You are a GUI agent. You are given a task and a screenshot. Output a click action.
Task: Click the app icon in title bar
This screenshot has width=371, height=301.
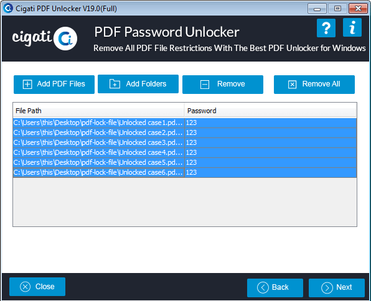(x=8, y=8)
